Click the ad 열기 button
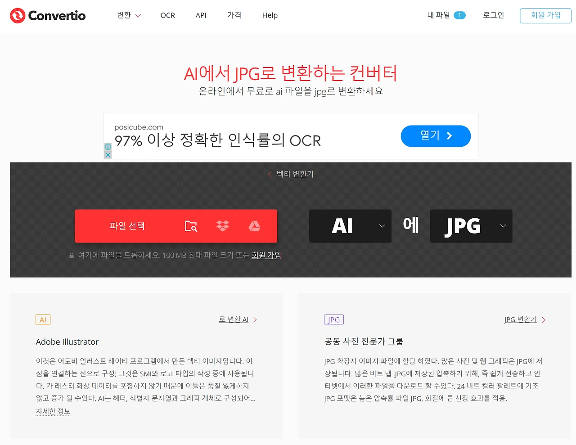The width and height of the screenshot is (576, 445). (x=436, y=136)
